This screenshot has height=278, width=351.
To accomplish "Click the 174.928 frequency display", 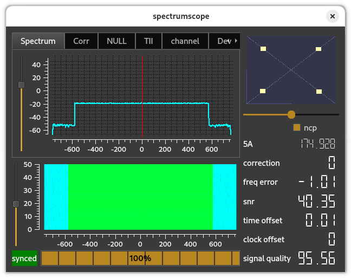I will pyautogui.click(x=317, y=144).
